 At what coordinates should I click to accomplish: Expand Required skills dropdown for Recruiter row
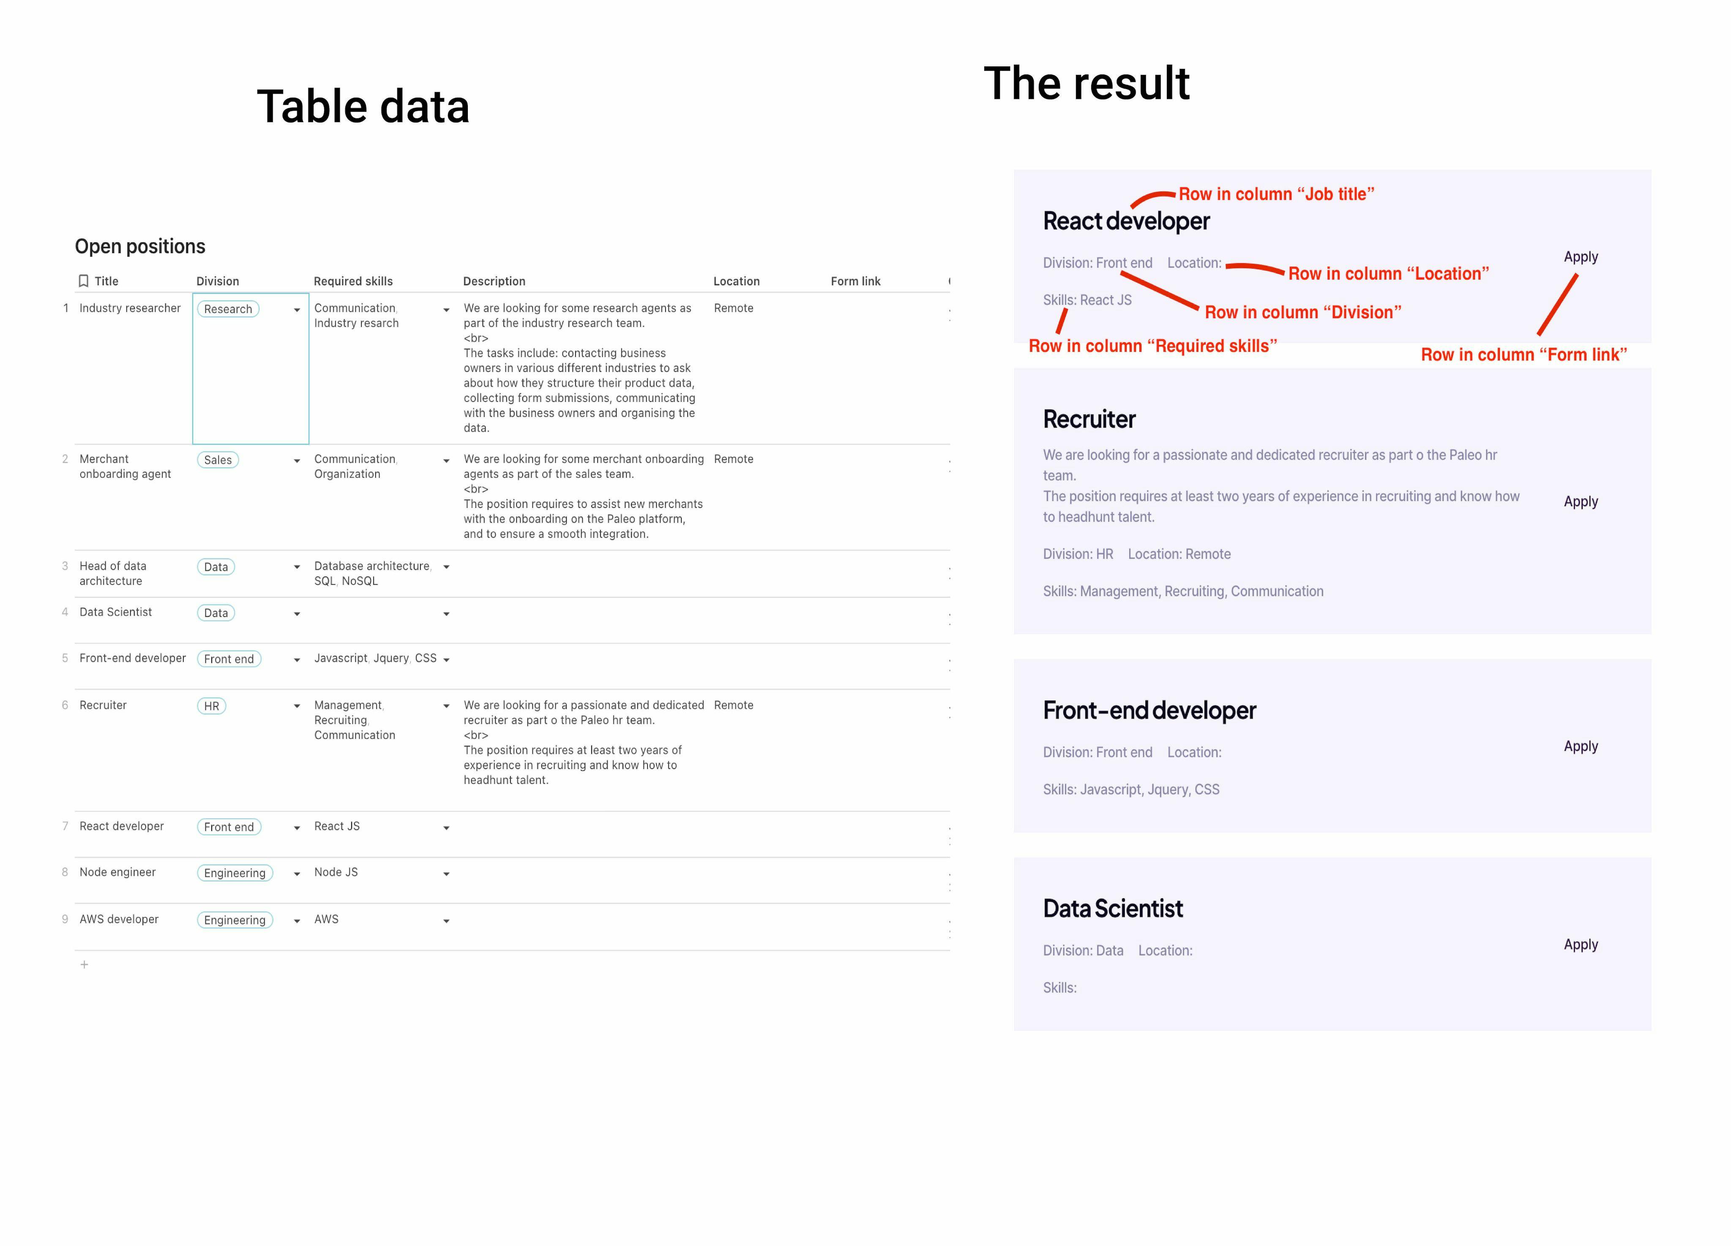point(447,706)
